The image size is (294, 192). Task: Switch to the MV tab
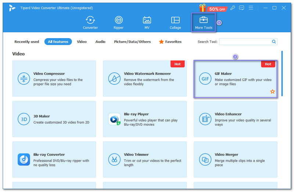(147, 22)
